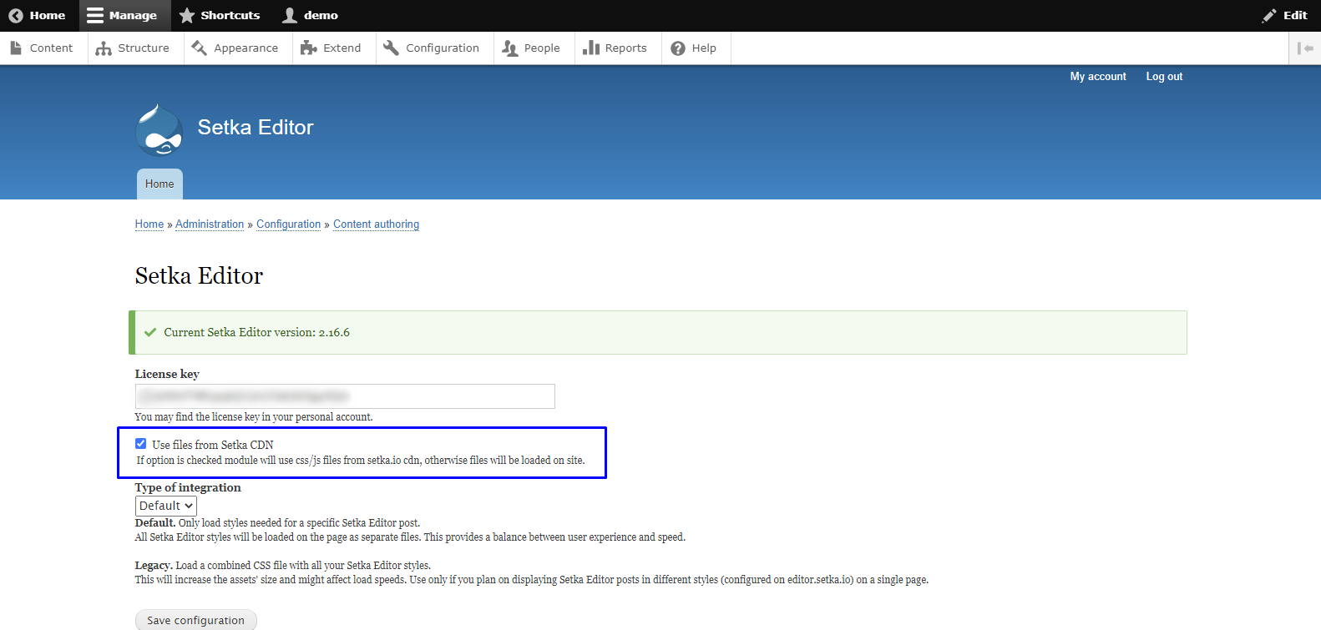Click the Current Setka Editor version message

tap(257, 332)
